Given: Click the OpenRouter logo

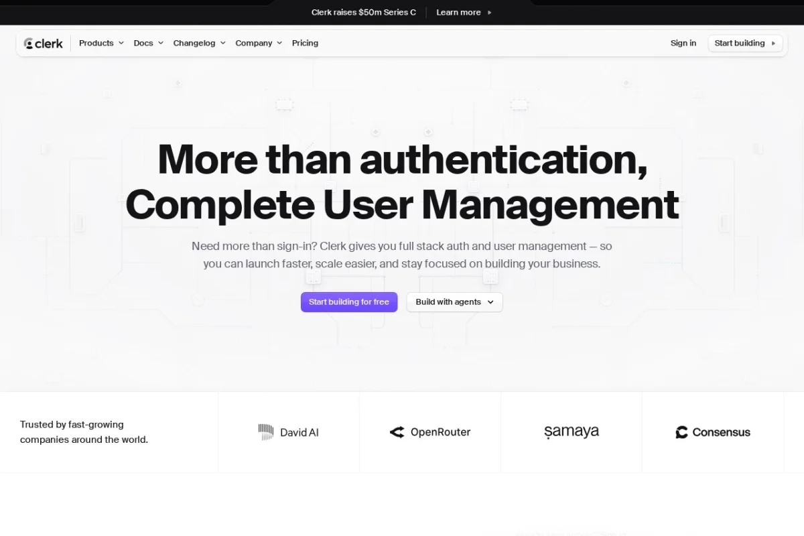Looking at the screenshot, I should coord(430,432).
